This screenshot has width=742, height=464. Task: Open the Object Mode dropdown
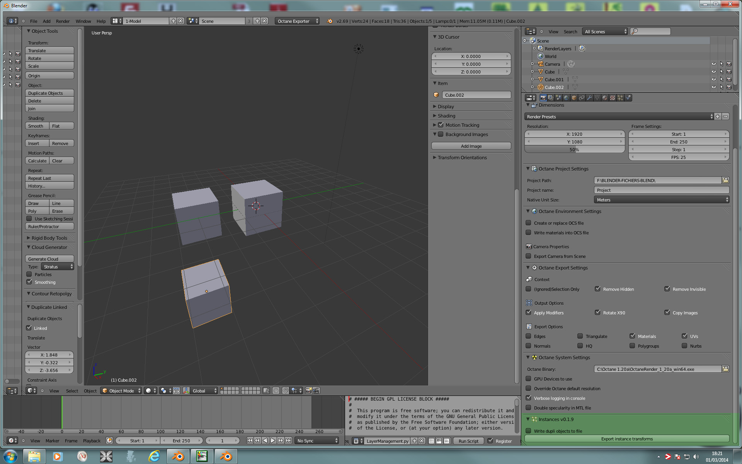click(121, 391)
